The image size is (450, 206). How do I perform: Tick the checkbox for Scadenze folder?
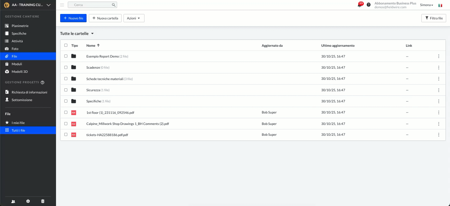coord(66,67)
